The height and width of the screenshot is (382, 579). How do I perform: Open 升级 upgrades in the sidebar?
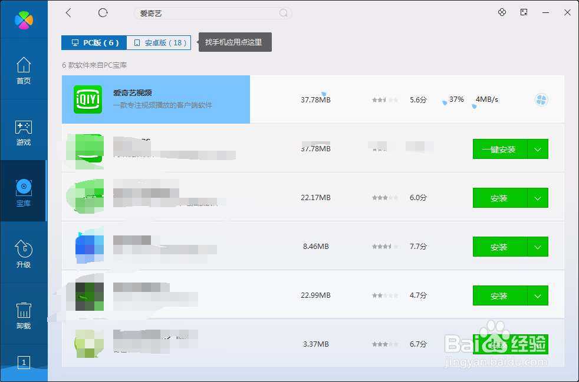(x=24, y=254)
